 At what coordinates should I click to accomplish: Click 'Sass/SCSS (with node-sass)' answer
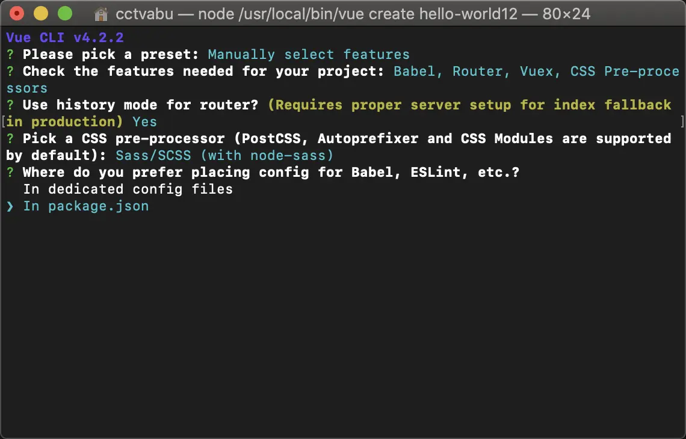tap(224, 156)
